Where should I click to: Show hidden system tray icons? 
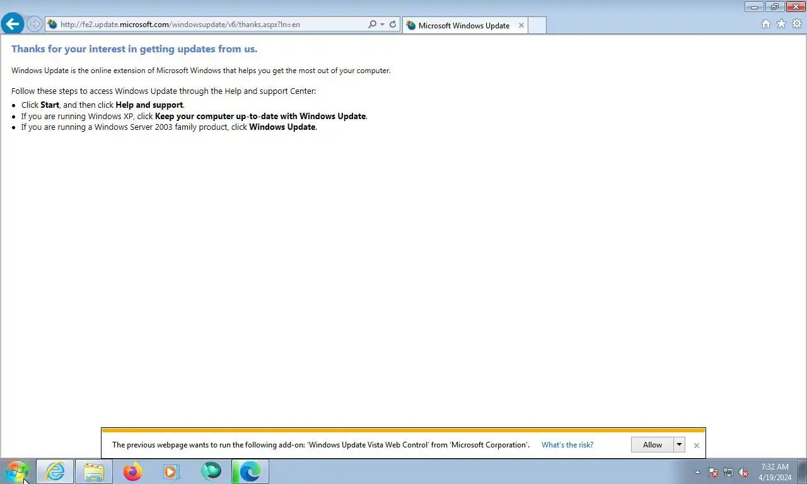697,472
